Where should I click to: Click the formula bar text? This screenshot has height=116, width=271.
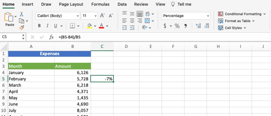click(x=70, y=37)
